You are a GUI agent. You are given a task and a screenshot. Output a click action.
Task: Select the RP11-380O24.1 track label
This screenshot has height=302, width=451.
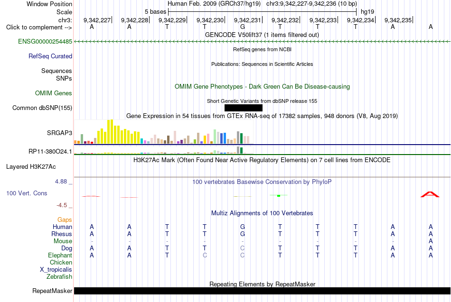50,151
